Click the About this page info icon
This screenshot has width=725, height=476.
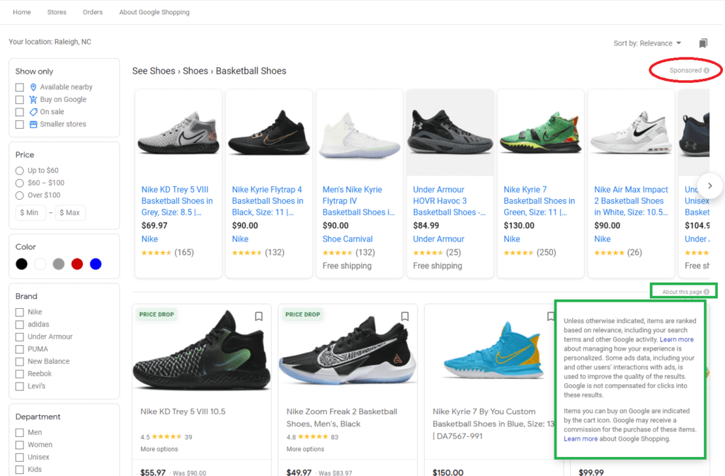point(707,292)
